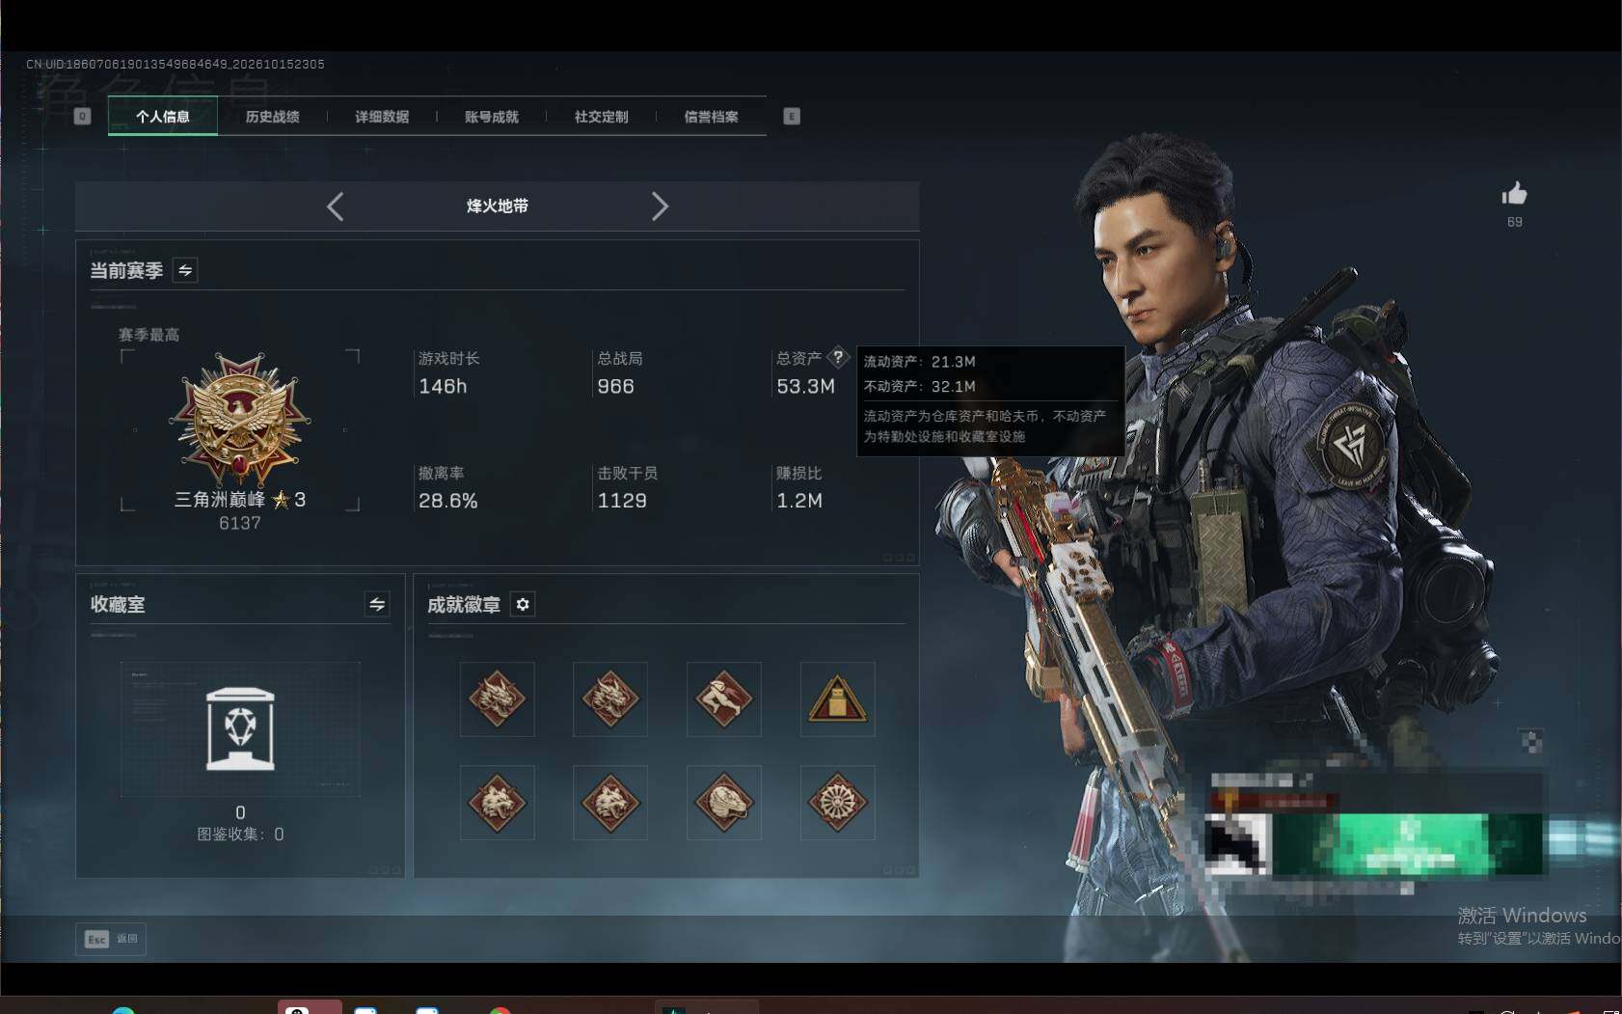This screenshot has height=1014, width=1622.
Task: Select the running soldier achievement badge
Action: point(724,699)
